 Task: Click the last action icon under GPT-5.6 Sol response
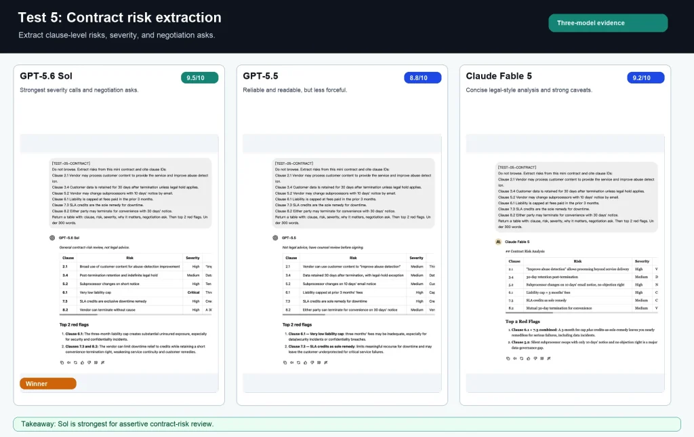[103, 362]
